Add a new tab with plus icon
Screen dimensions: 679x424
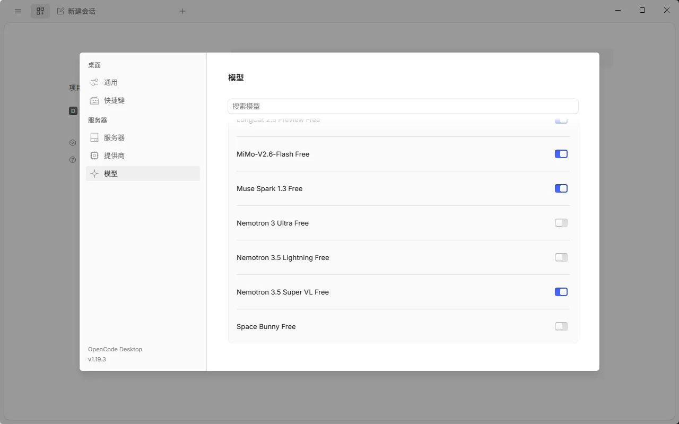tap(182, 11)
